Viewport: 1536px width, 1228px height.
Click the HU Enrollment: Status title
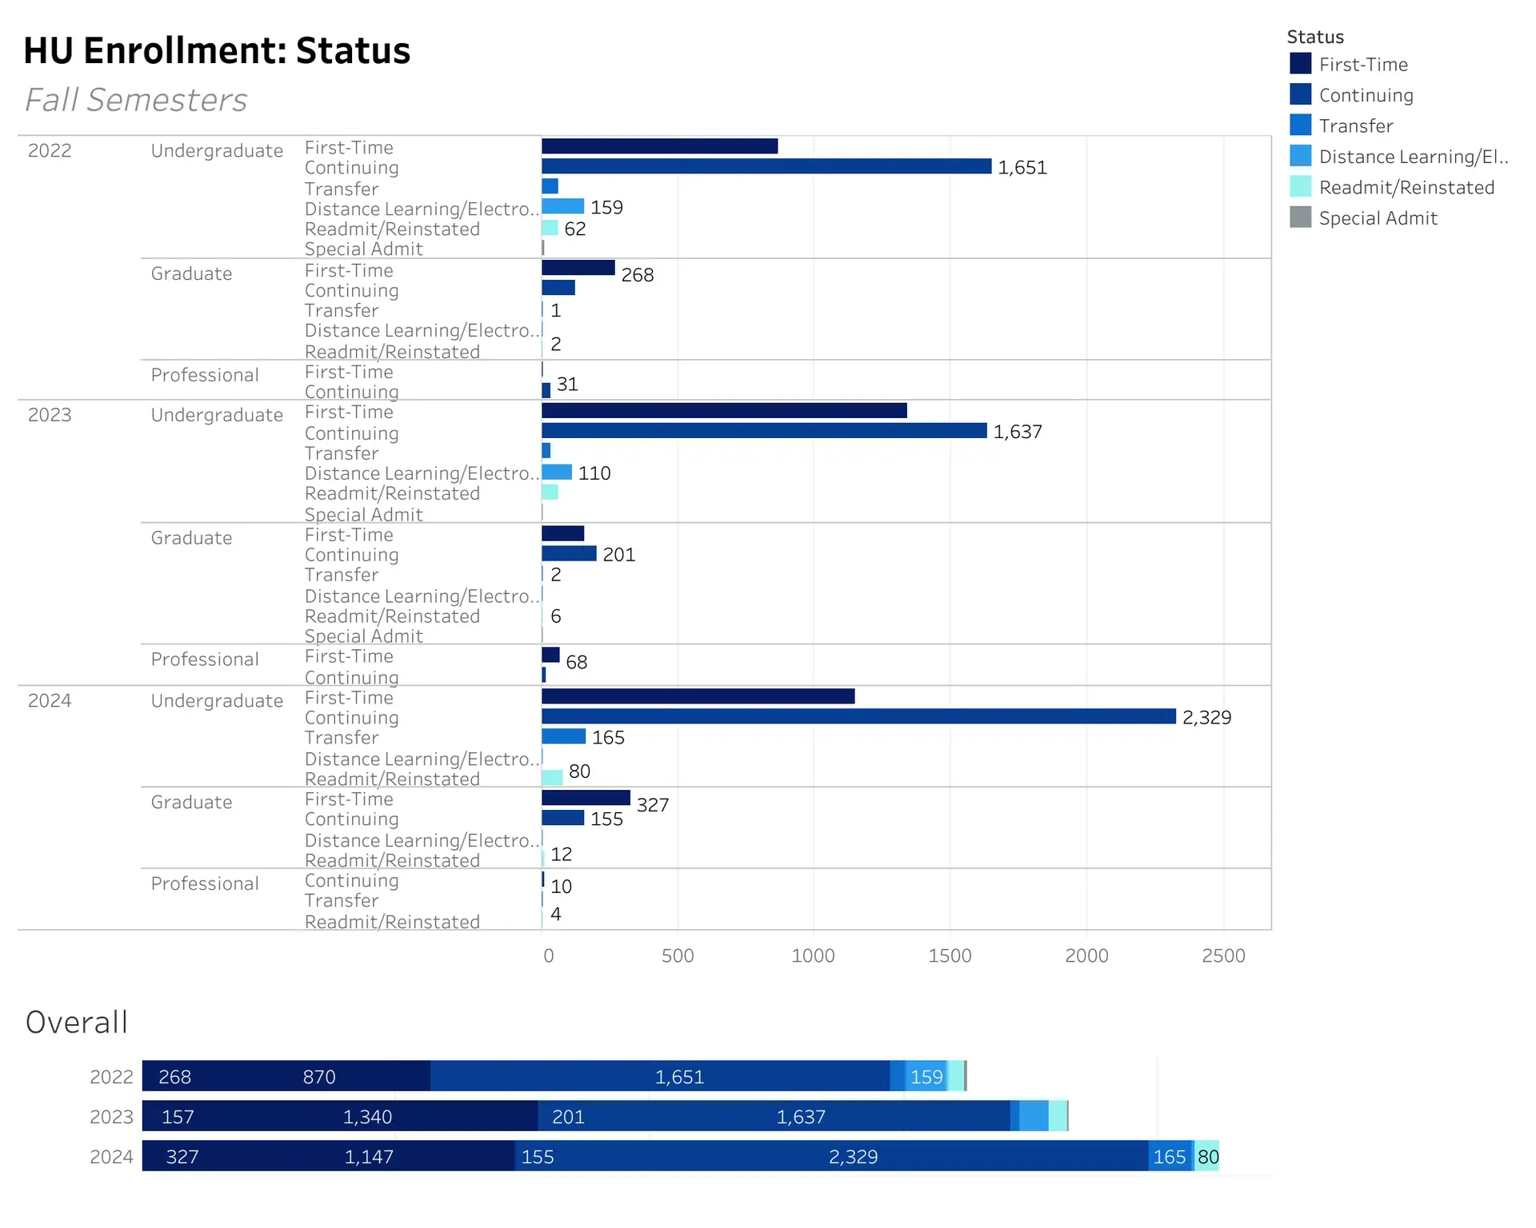[x=217, y=50]
